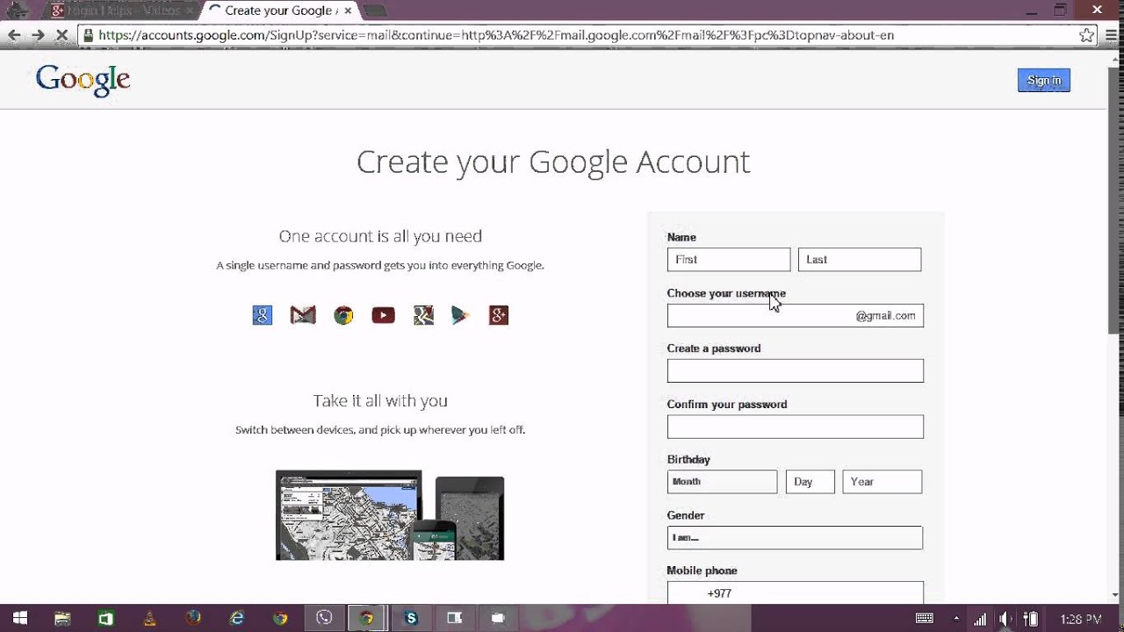Open the first Chrome icon in taskbar

pos(280,618)
